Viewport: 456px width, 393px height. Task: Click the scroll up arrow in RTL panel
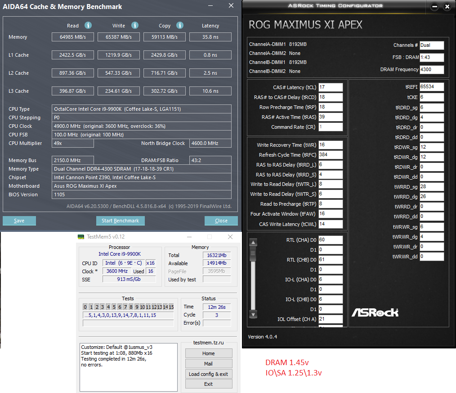(x=253, y=242)
